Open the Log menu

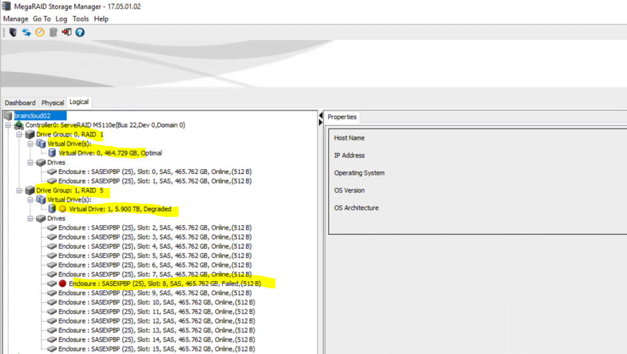pos(61,19)
